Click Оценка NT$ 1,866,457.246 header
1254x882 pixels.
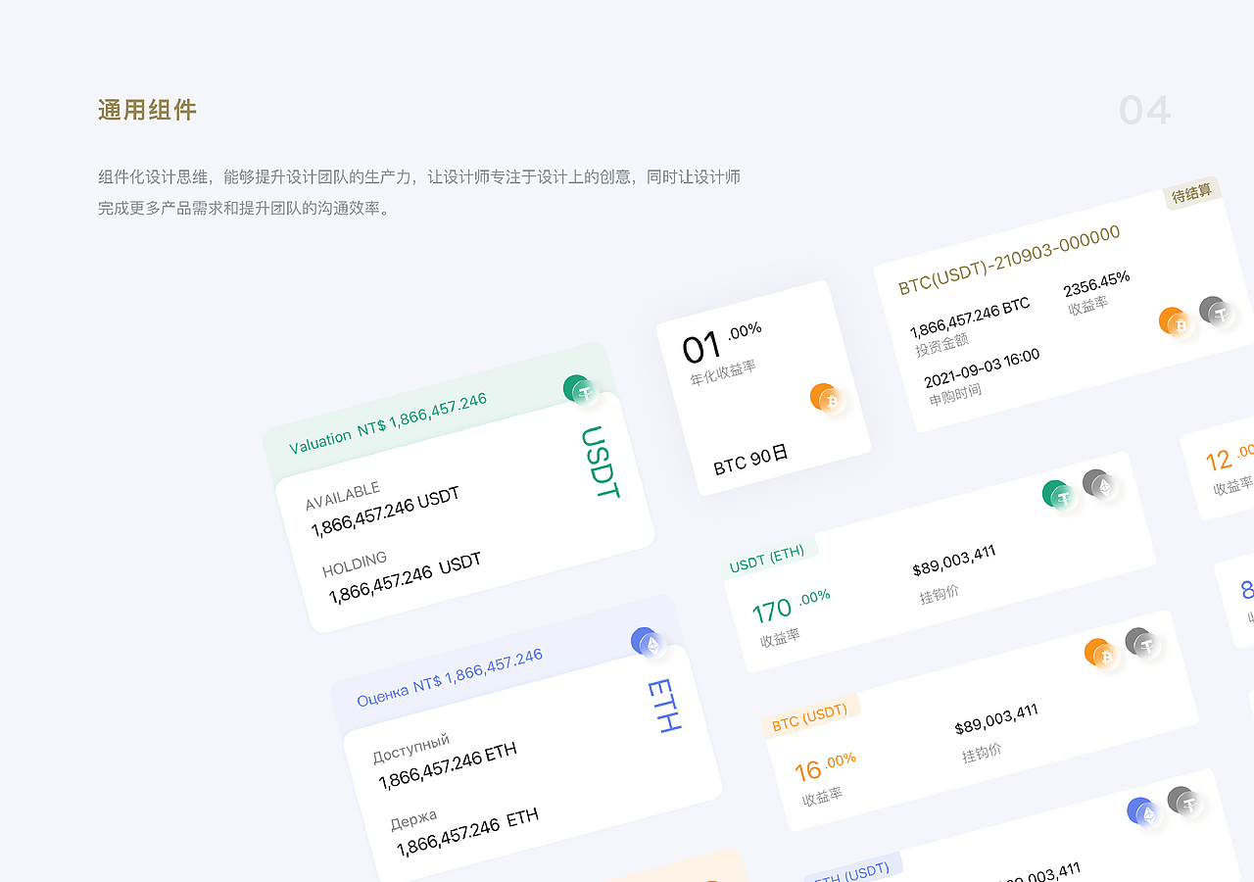click(449, 677)
